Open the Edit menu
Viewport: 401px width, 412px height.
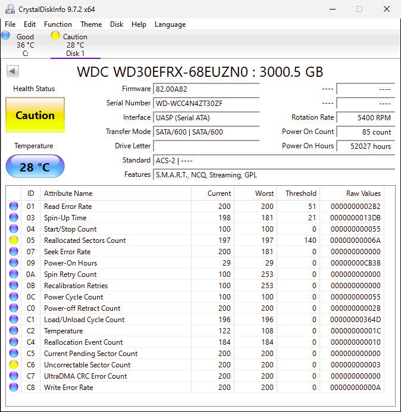(30, 24)
